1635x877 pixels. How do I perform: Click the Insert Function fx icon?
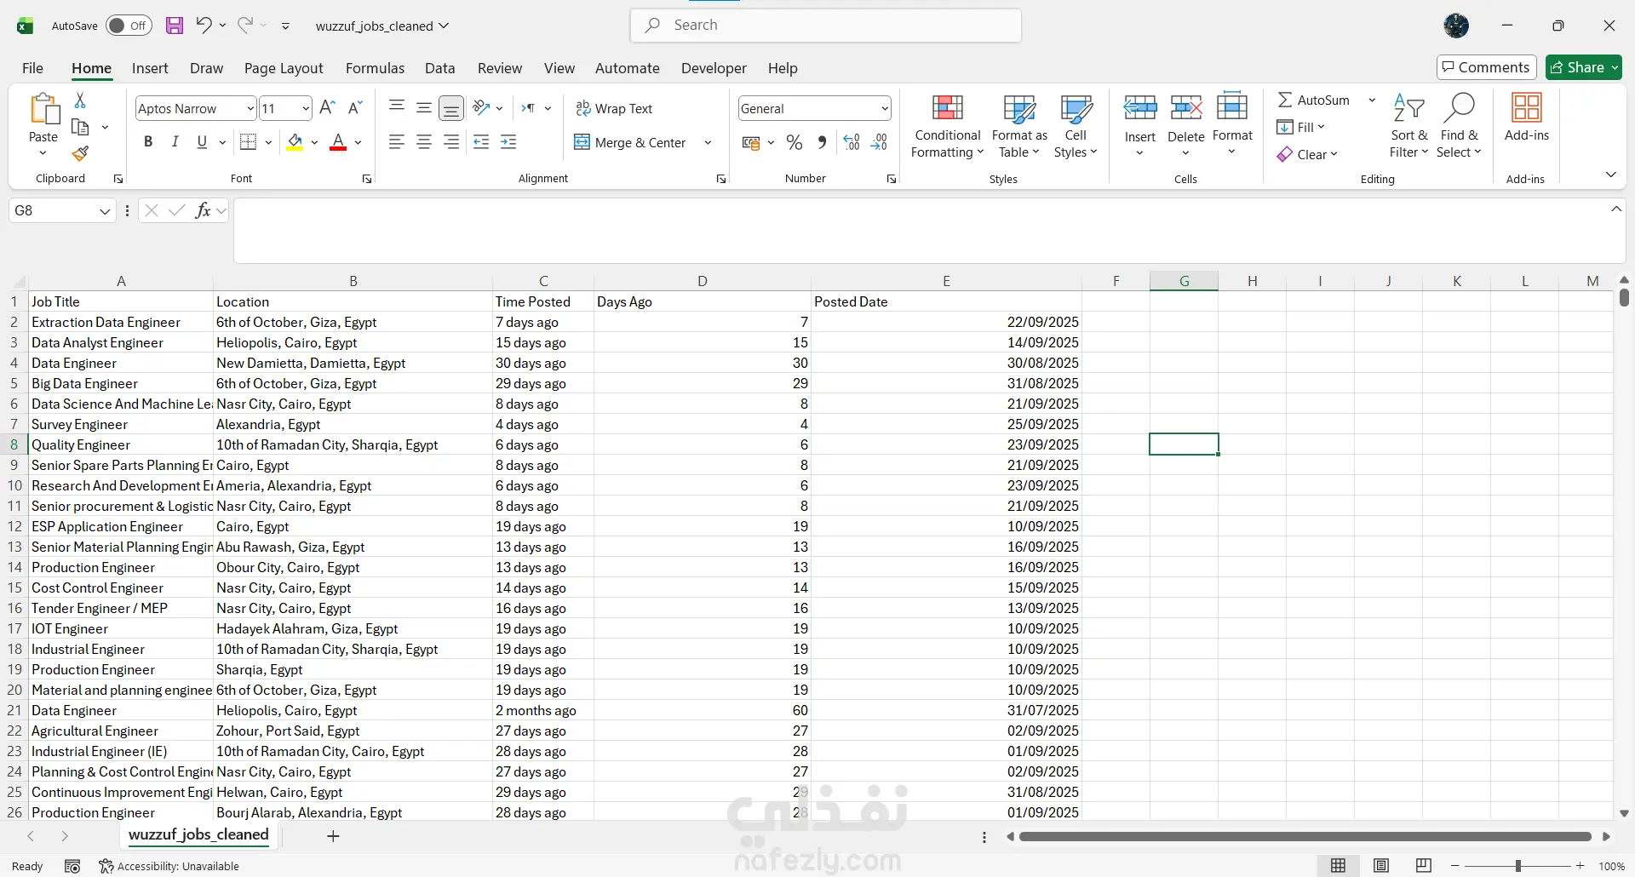tap(203, 210)
